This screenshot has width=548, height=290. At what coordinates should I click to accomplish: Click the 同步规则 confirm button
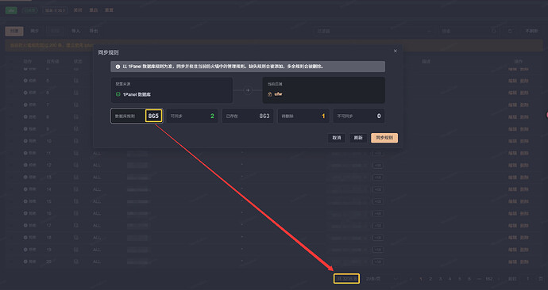click(x=384, y=138)
